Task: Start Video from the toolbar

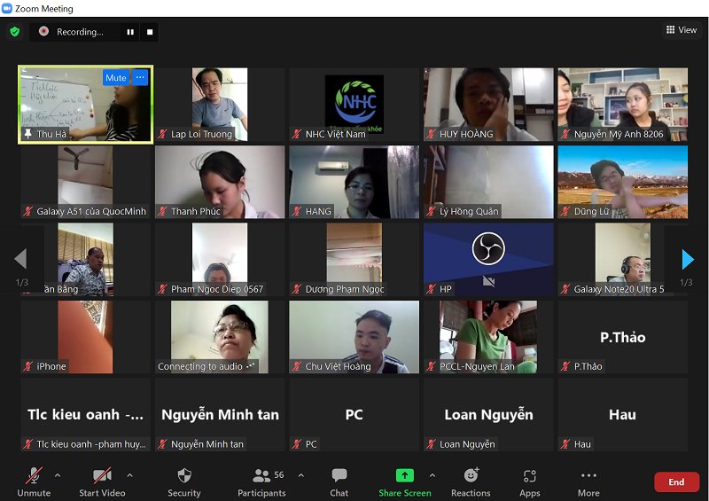Action: click(x=102, y=481)
